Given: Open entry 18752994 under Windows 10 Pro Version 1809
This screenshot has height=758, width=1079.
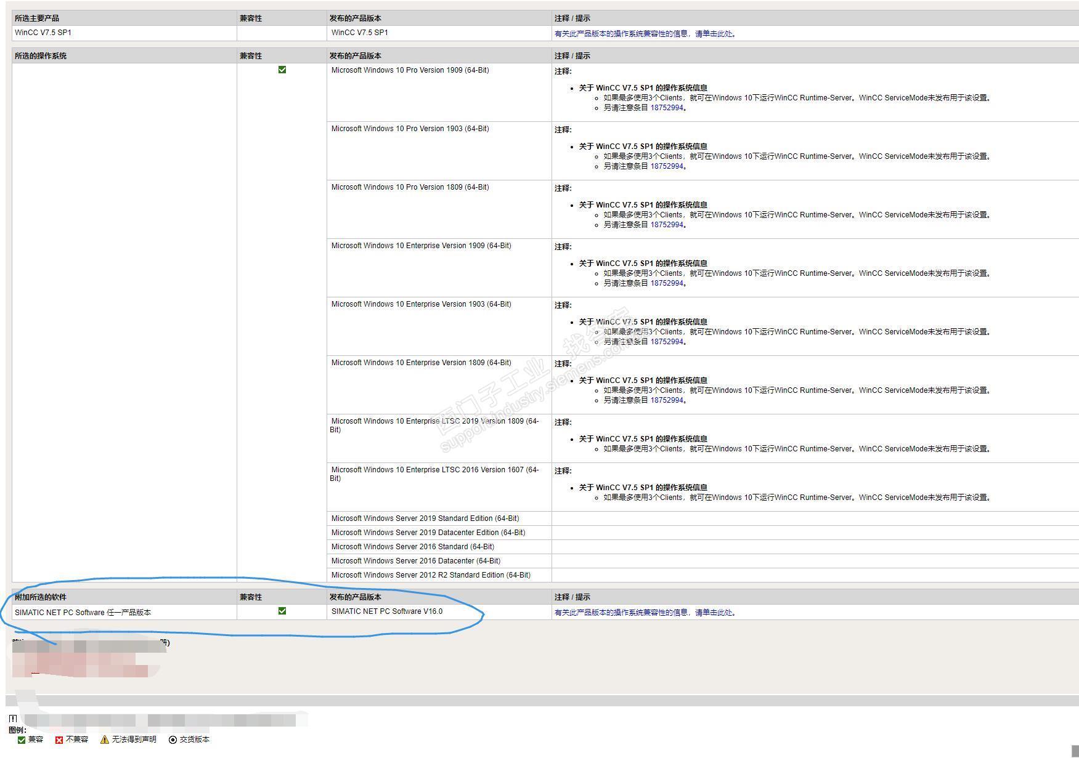Looking at the screenshot, I should coord(667,225).
